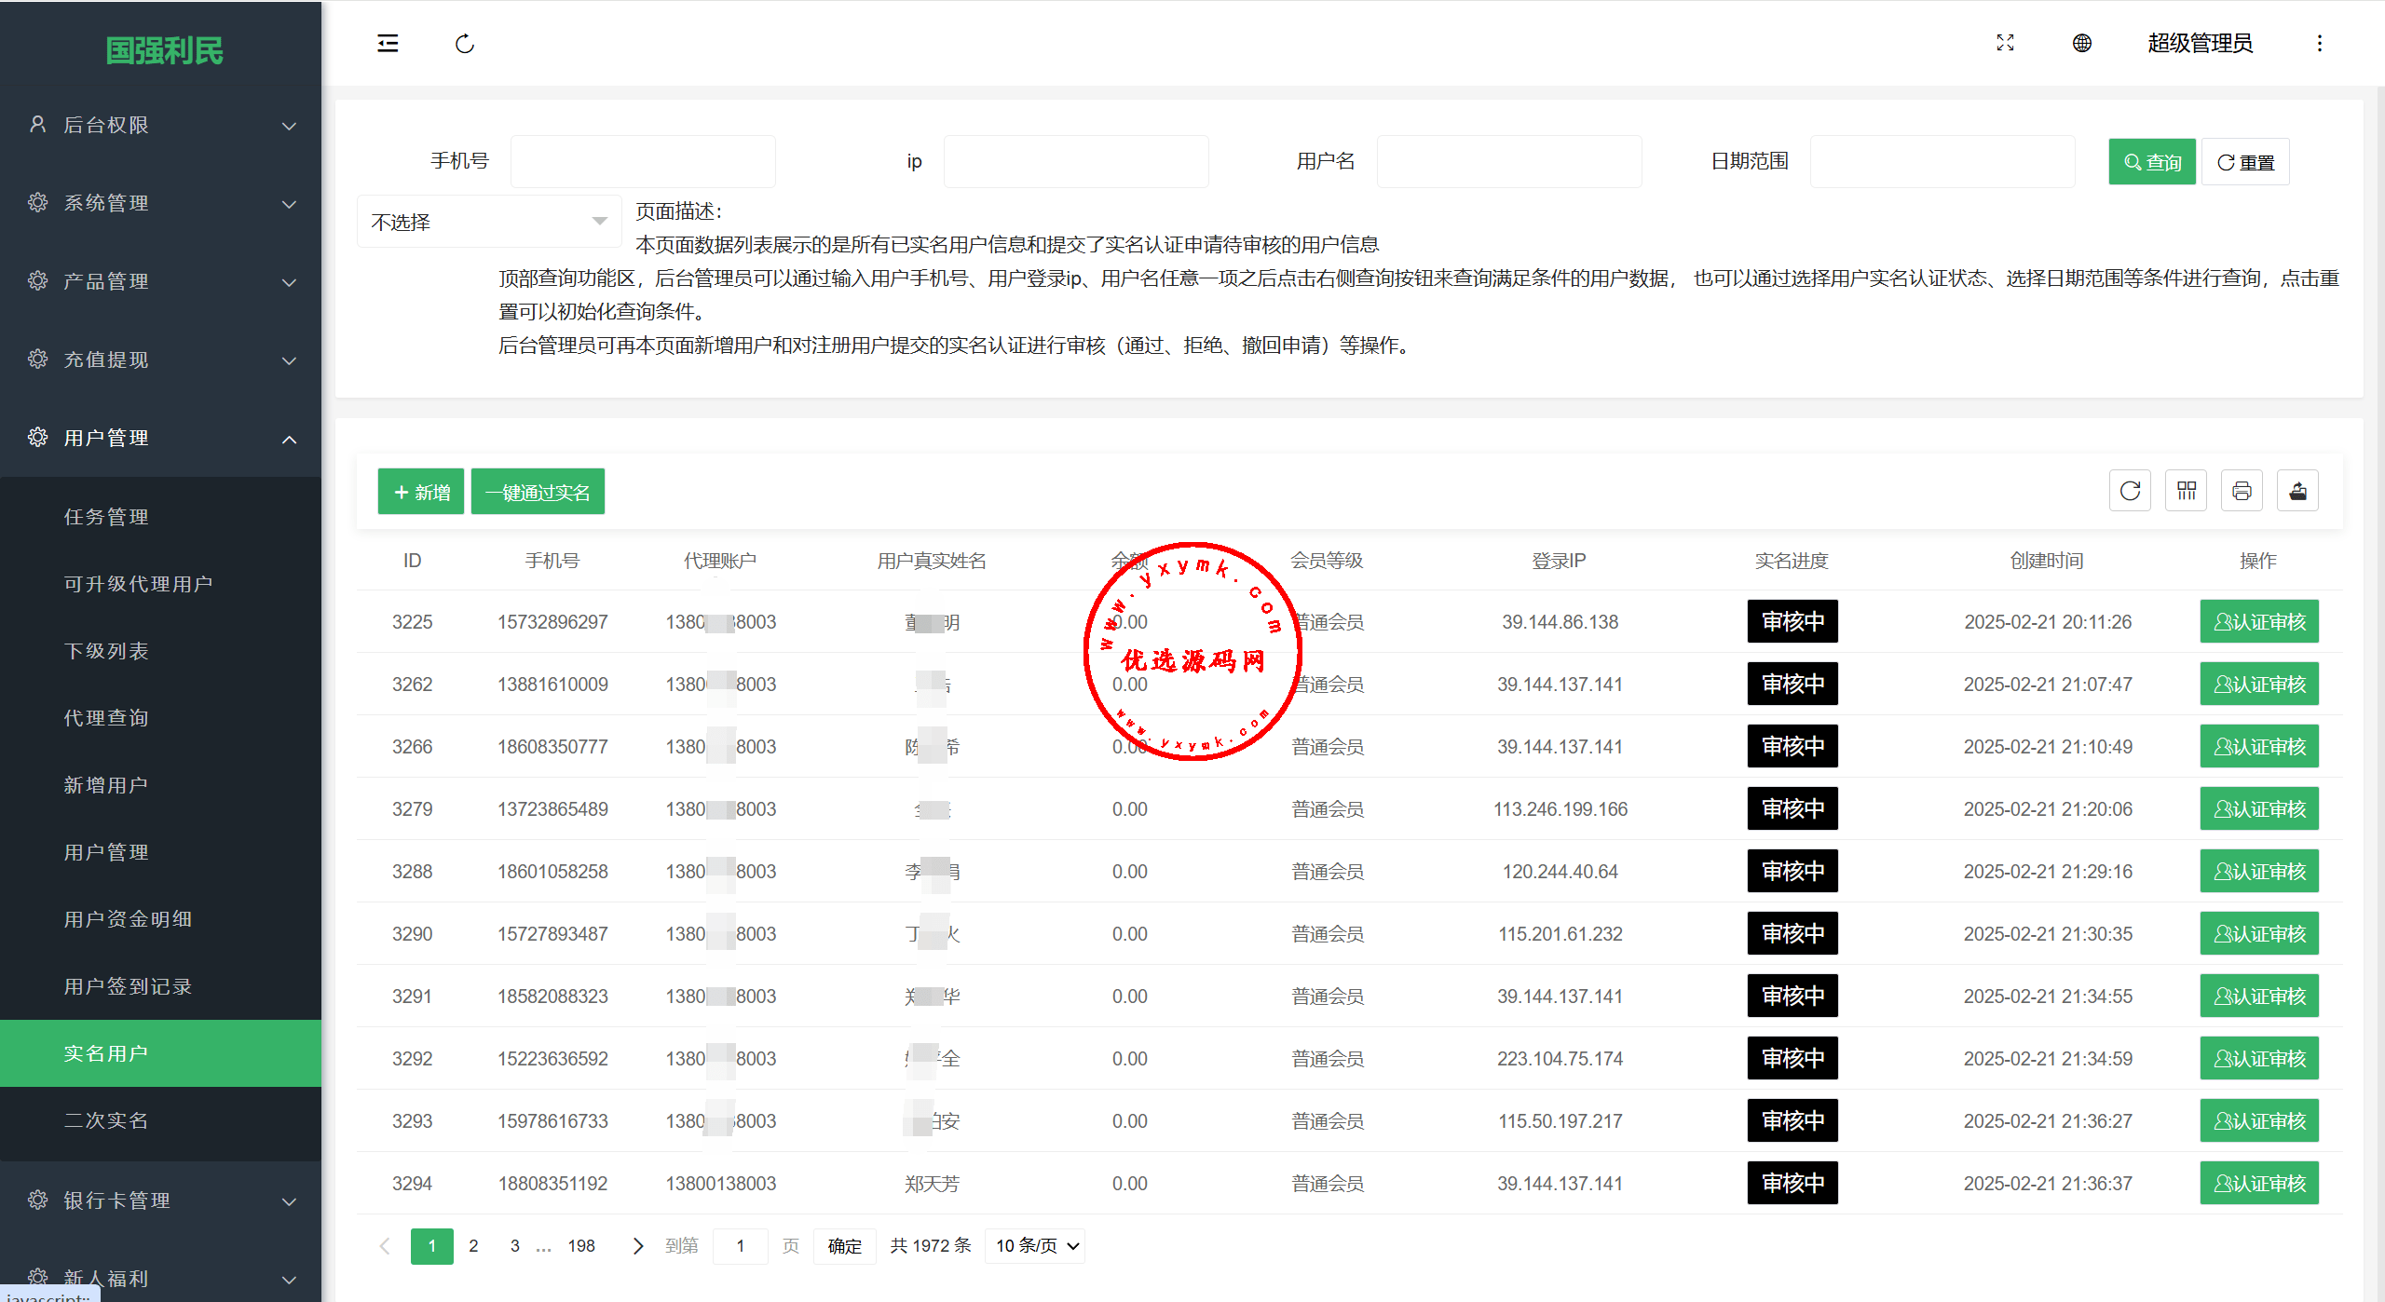Image resolution: width=2385 pixels, height=1302 pixels.
Task: Focus the 手机号 search input
Action: point(643,162)
